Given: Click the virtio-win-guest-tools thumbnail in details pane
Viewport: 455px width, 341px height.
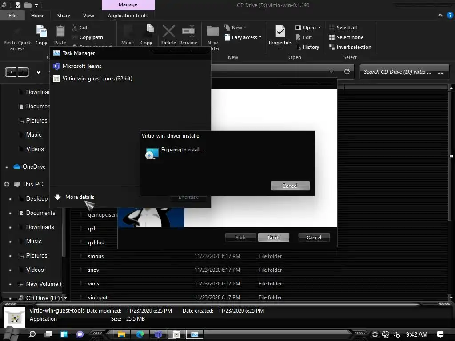Looking at the screenshot, I should 15,317.
